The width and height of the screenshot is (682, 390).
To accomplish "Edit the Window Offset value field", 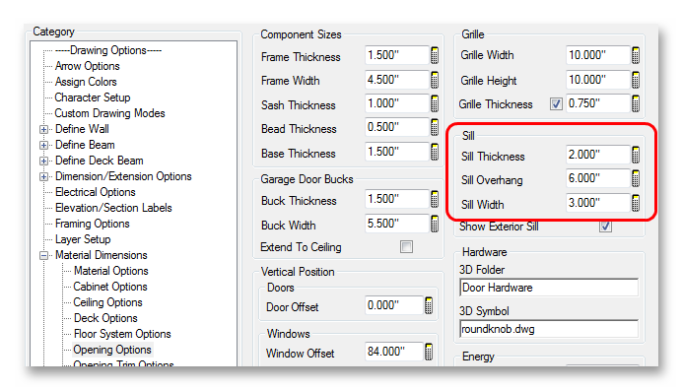I will coord(394,352).
